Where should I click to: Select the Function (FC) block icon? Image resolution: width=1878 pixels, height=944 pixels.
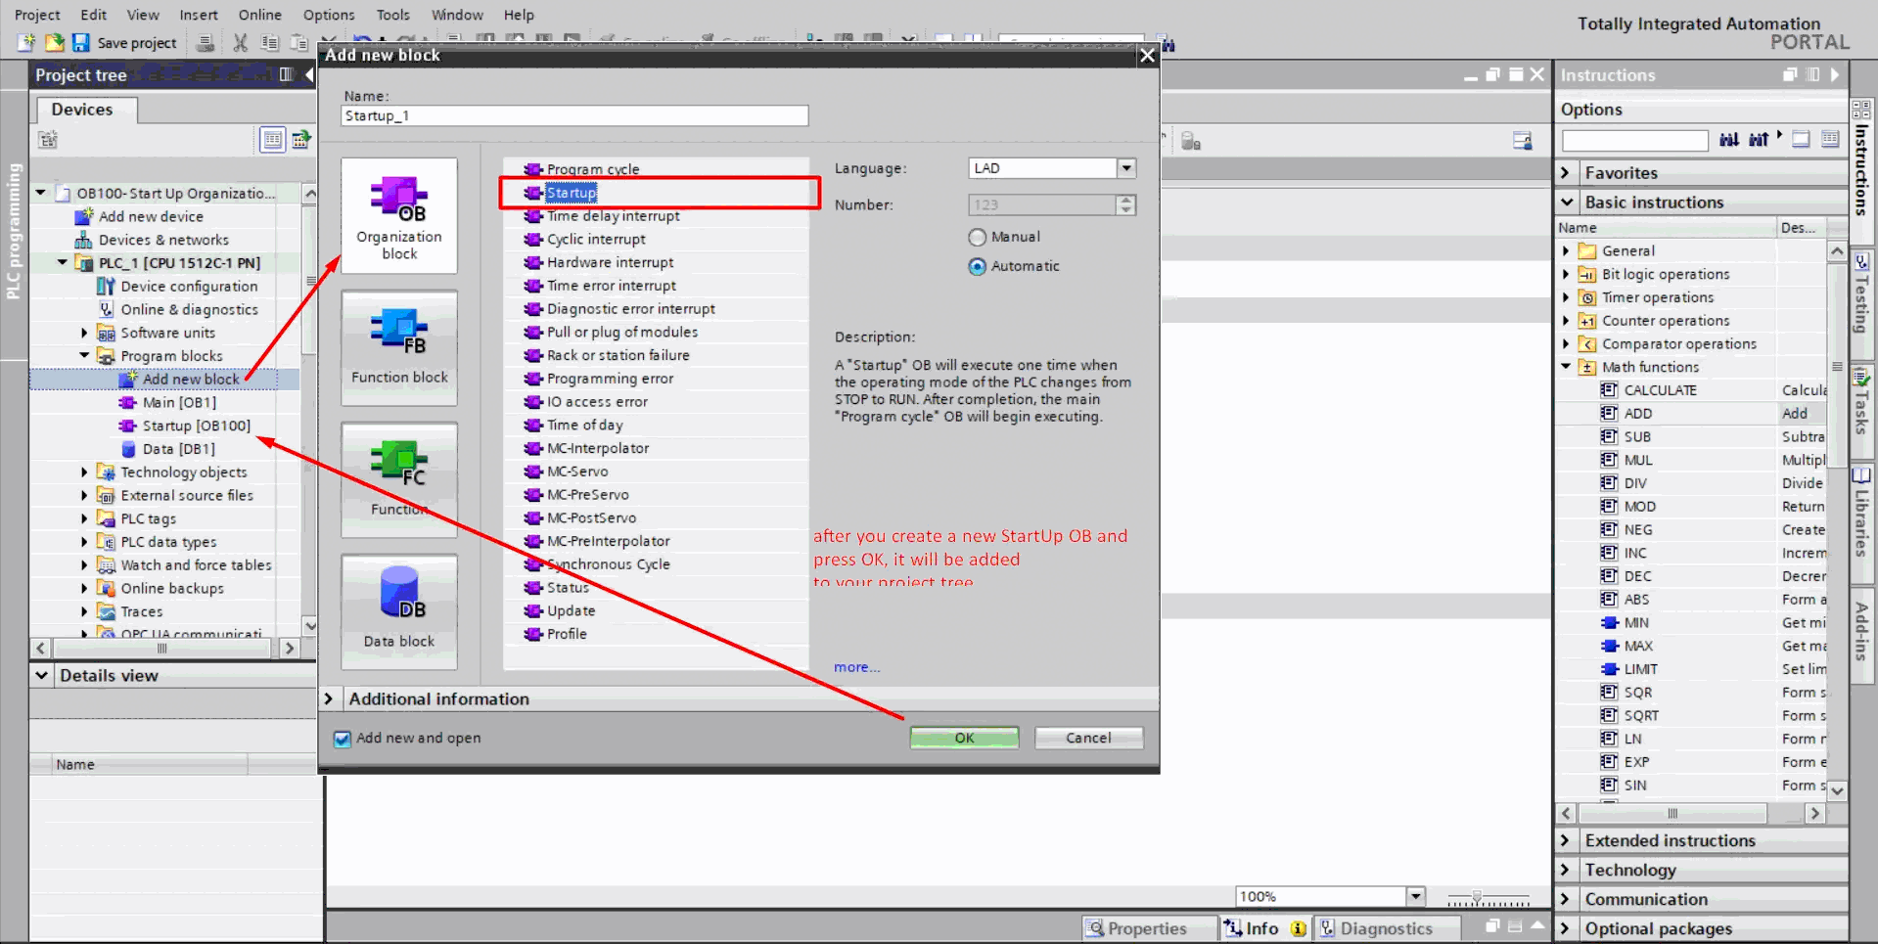(x=399, y=479)
